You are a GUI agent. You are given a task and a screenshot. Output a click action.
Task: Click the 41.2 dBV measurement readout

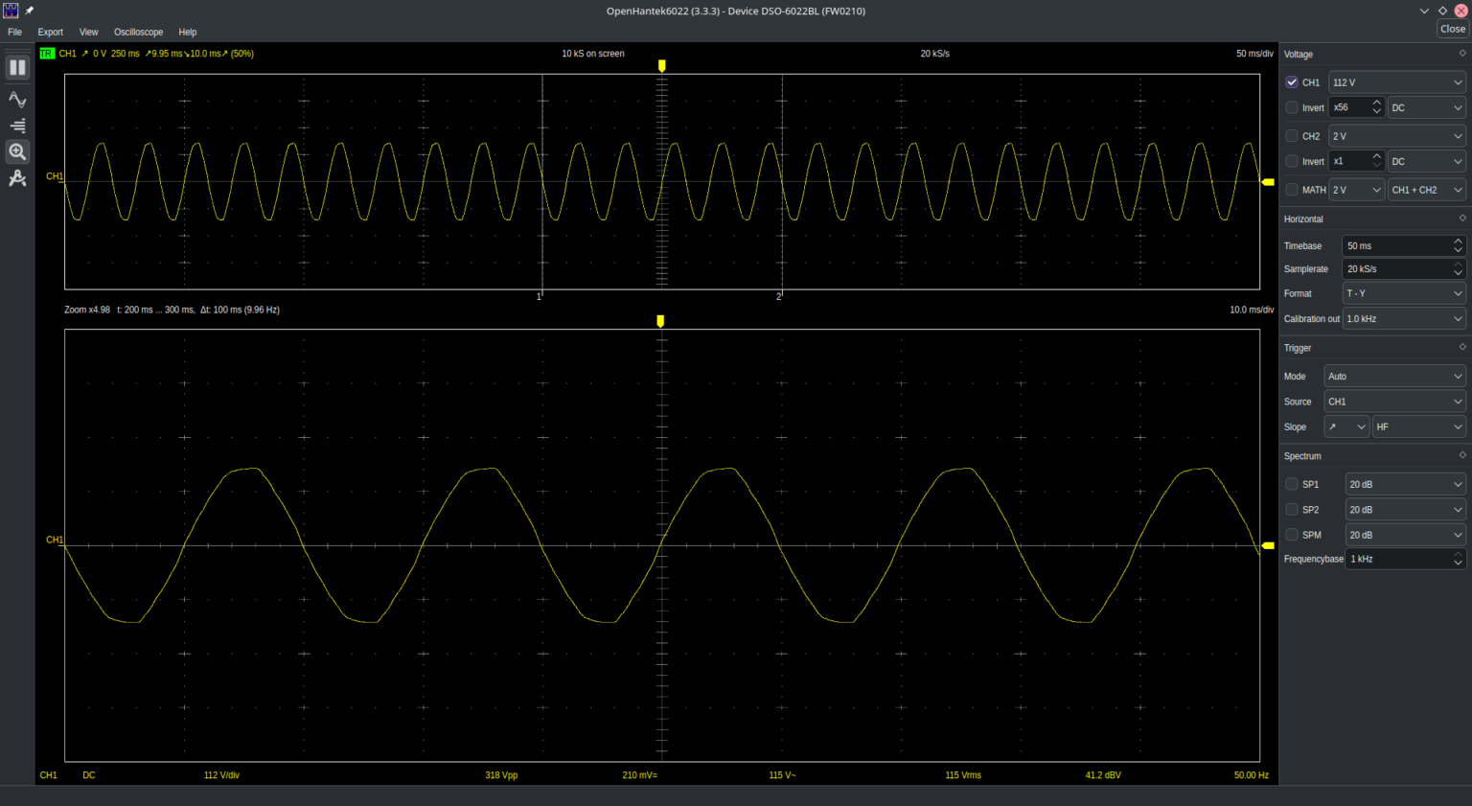tap(1103, 775)
